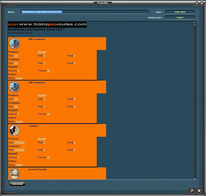Edit 20ft Container Produce Size 256
This screenshot has height=196, width=206.
tap(16, 99)
